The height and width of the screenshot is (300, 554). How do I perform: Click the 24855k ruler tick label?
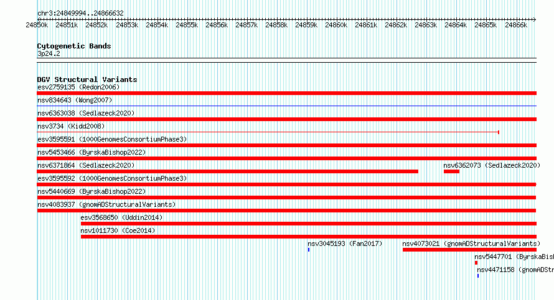[x=187, y=25]
